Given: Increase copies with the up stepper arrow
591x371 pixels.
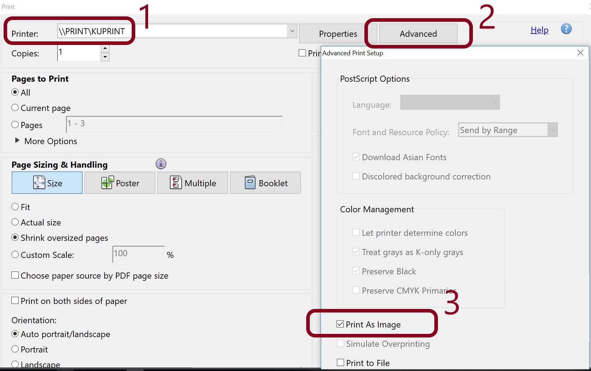Looking at the screenshot, I should click(105, 48).
